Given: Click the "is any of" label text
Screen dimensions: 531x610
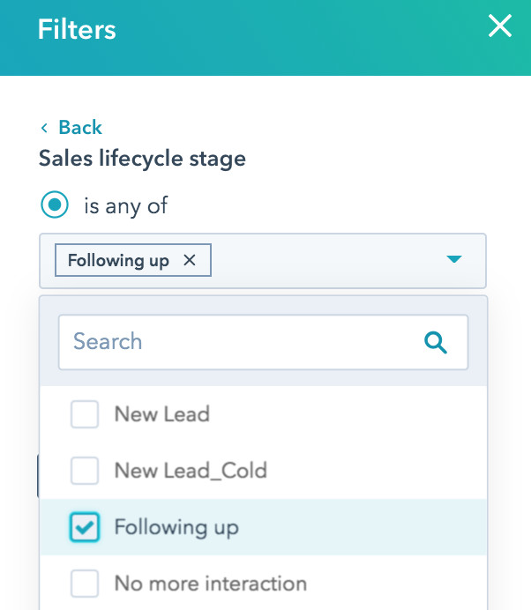Looking at the screenshot, I should pos(125,206).
